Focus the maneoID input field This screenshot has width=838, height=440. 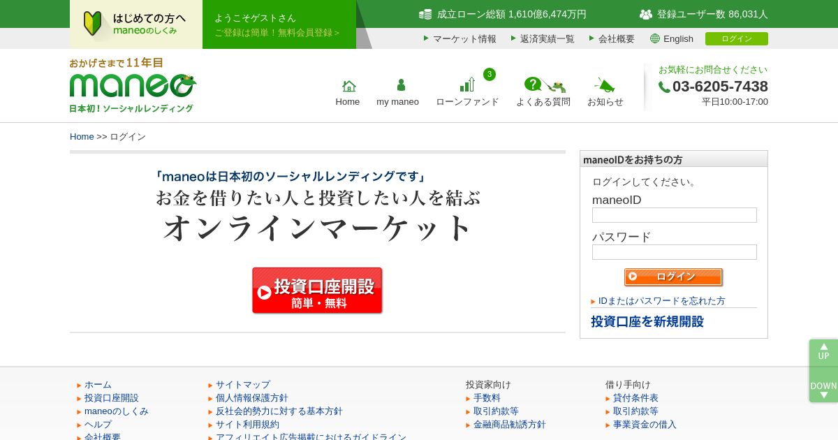coord(675,215)
